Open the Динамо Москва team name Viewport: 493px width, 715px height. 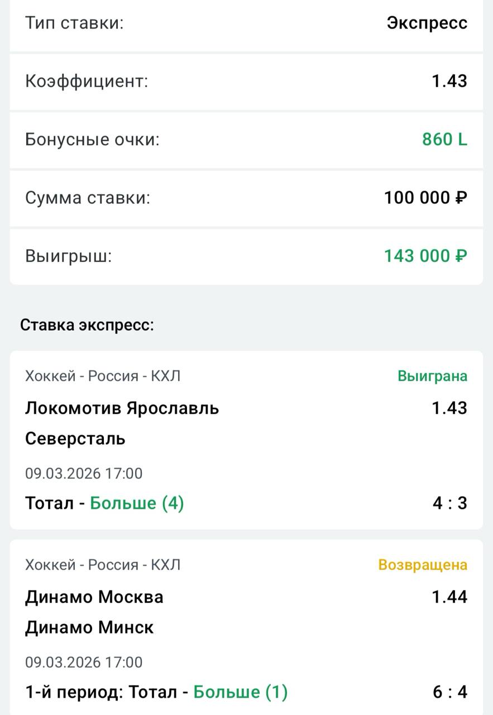pyautogui.click(x=94, y=597)
